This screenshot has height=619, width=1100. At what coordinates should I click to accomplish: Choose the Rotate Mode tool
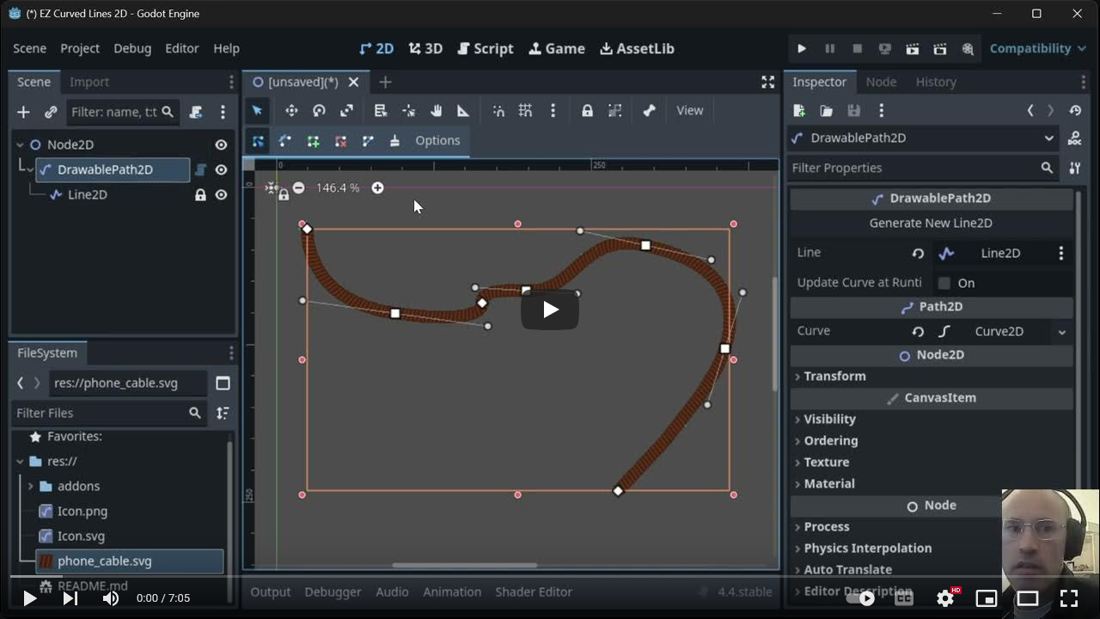coord(319,110)
